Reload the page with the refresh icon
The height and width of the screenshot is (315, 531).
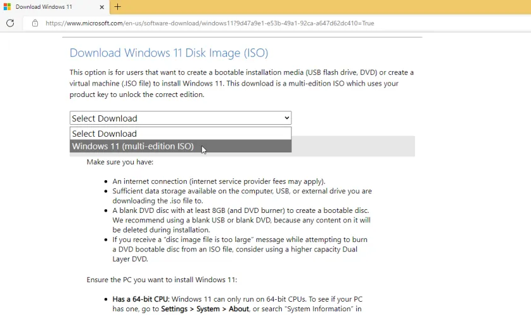click(10, 23)
